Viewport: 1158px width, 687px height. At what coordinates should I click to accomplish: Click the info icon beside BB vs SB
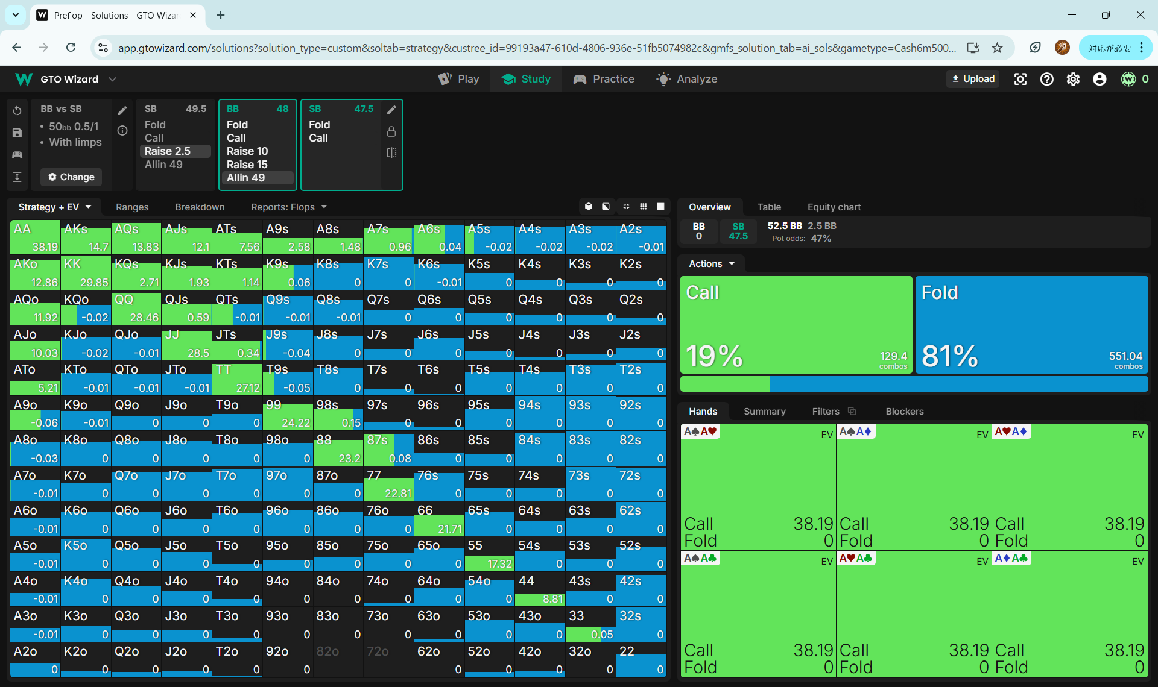[122, 131]
